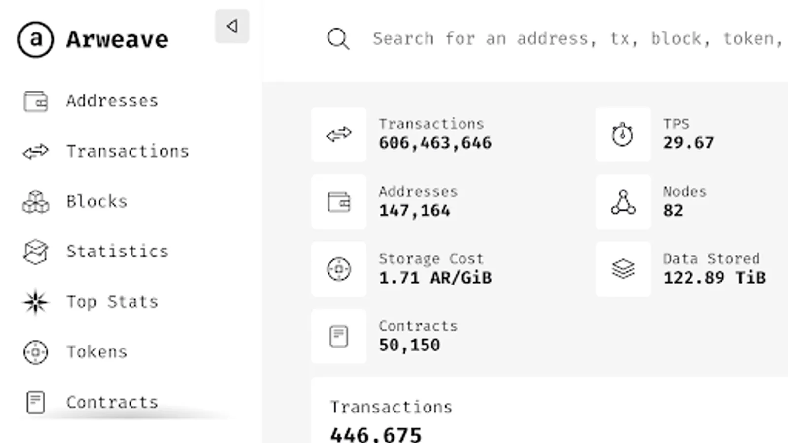
Task: Click the Nodes network icon
Action: click(x=623, y=202)
